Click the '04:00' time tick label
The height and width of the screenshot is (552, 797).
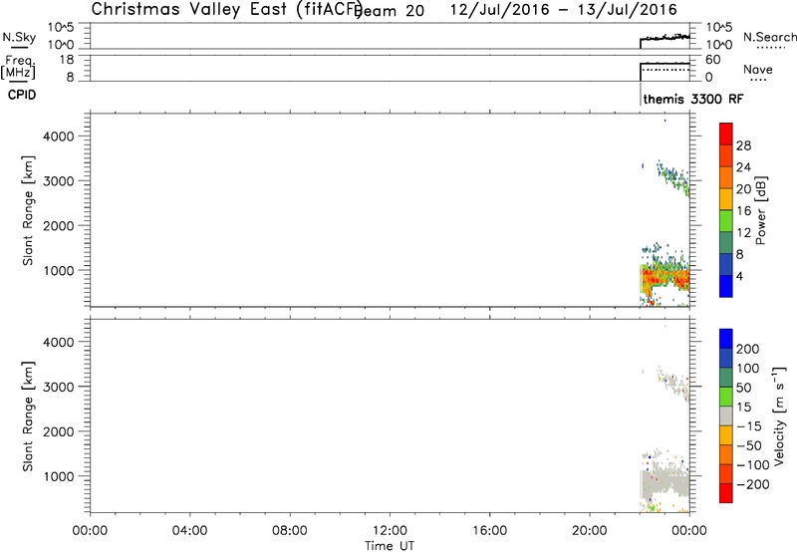point(189,531)
